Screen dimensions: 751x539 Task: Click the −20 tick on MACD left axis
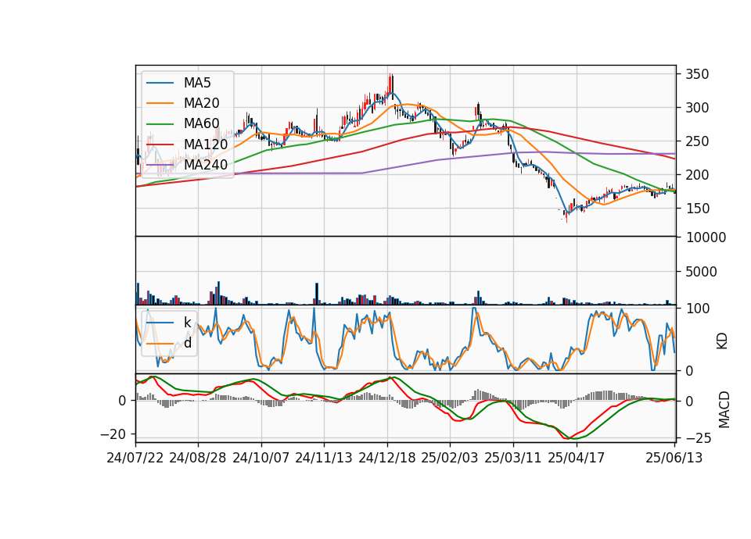[x=113, y=434]
